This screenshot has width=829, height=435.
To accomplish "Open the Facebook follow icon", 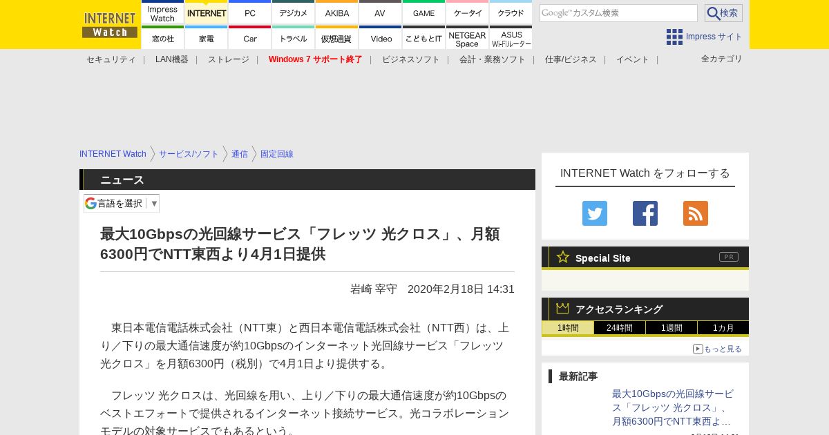I will [645, 213].
